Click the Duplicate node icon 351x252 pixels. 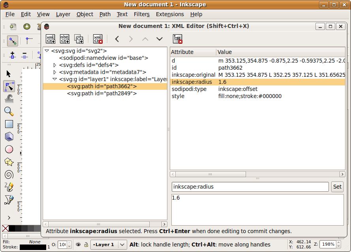[x=79, y=39]
